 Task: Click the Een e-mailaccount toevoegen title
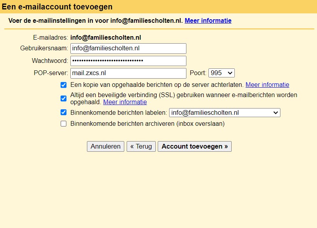coord(57,7)
